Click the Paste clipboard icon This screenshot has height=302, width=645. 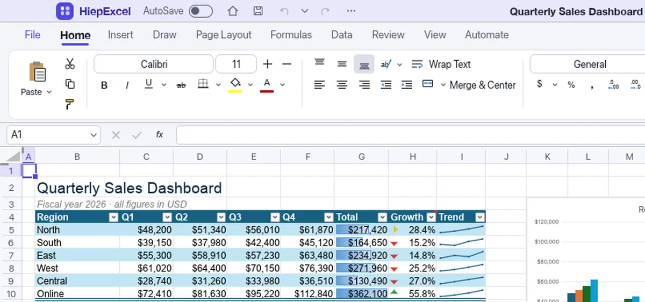point(37,71)
